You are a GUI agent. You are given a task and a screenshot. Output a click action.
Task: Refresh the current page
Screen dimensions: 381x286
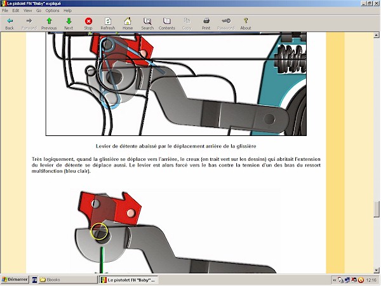coord(108,24)
